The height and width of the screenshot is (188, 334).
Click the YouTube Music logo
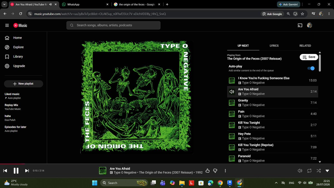(20, 25)
